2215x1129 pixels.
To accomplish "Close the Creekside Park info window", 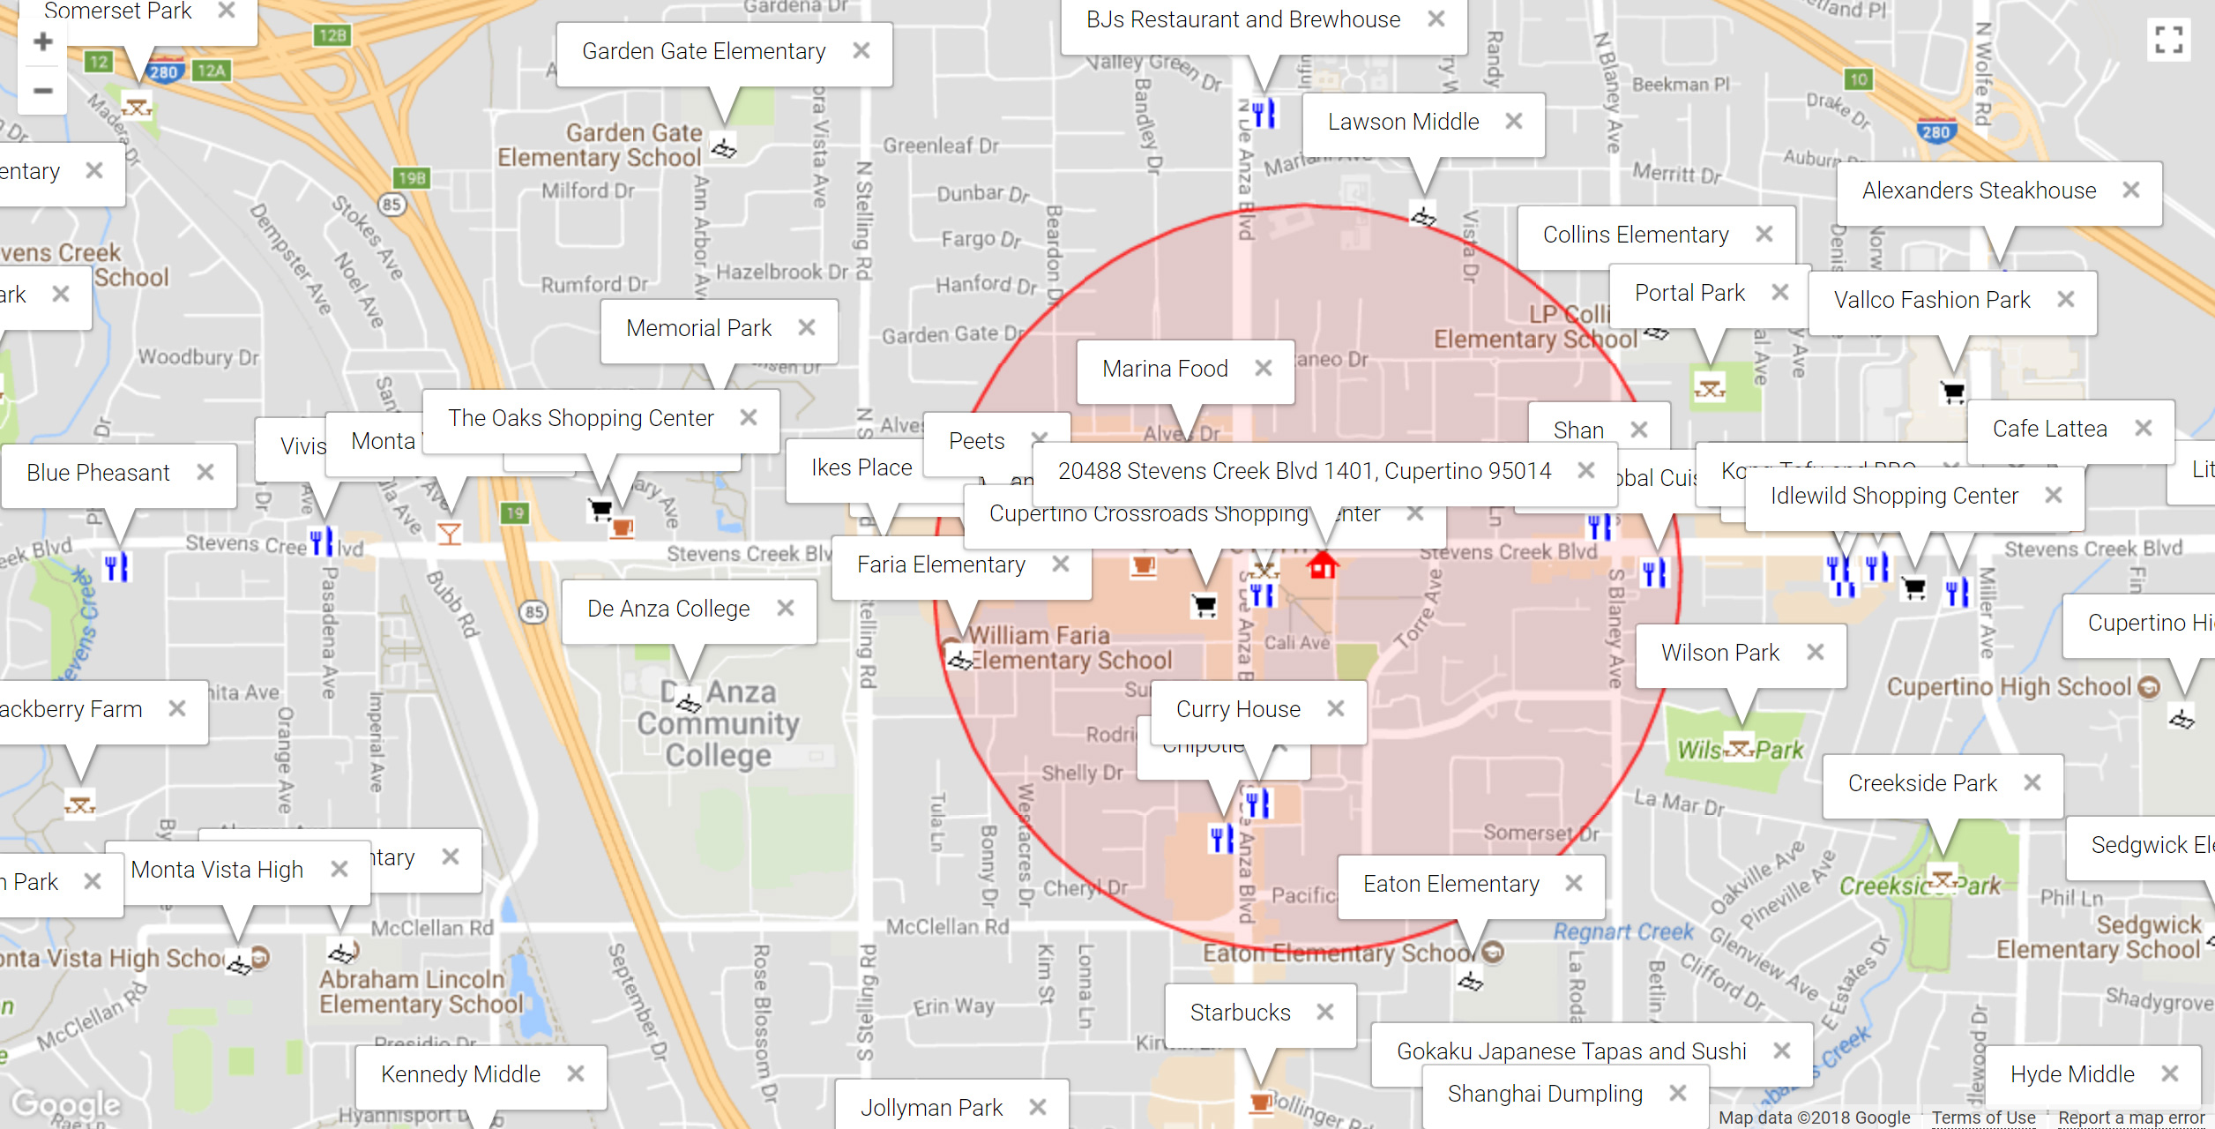I will (x=2032, y=782).
